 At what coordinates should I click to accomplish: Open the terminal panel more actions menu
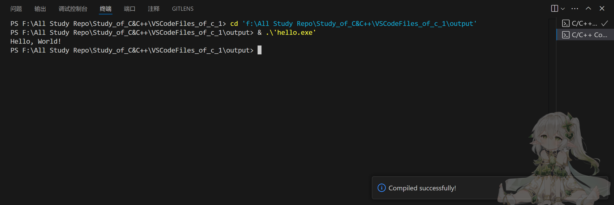(x=575, y=9)
